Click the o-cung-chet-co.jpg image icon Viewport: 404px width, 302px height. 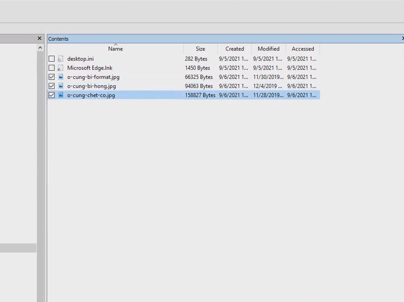coord(61,95)
